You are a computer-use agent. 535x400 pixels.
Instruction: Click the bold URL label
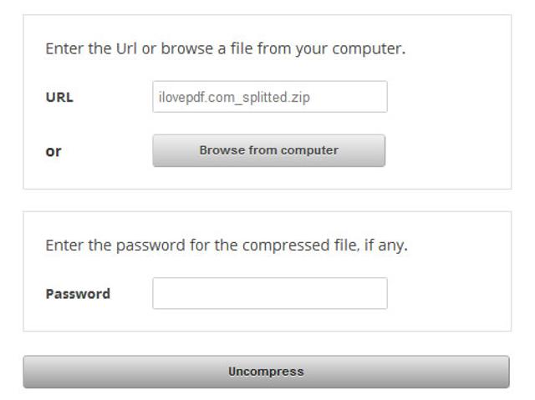tap(59, 97)
